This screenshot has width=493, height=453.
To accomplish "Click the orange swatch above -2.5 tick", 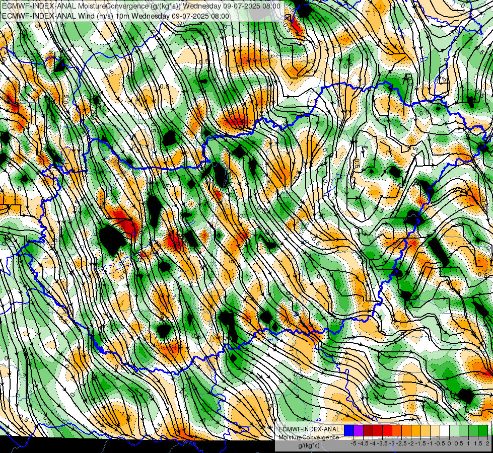I will [x=406, y=430].
